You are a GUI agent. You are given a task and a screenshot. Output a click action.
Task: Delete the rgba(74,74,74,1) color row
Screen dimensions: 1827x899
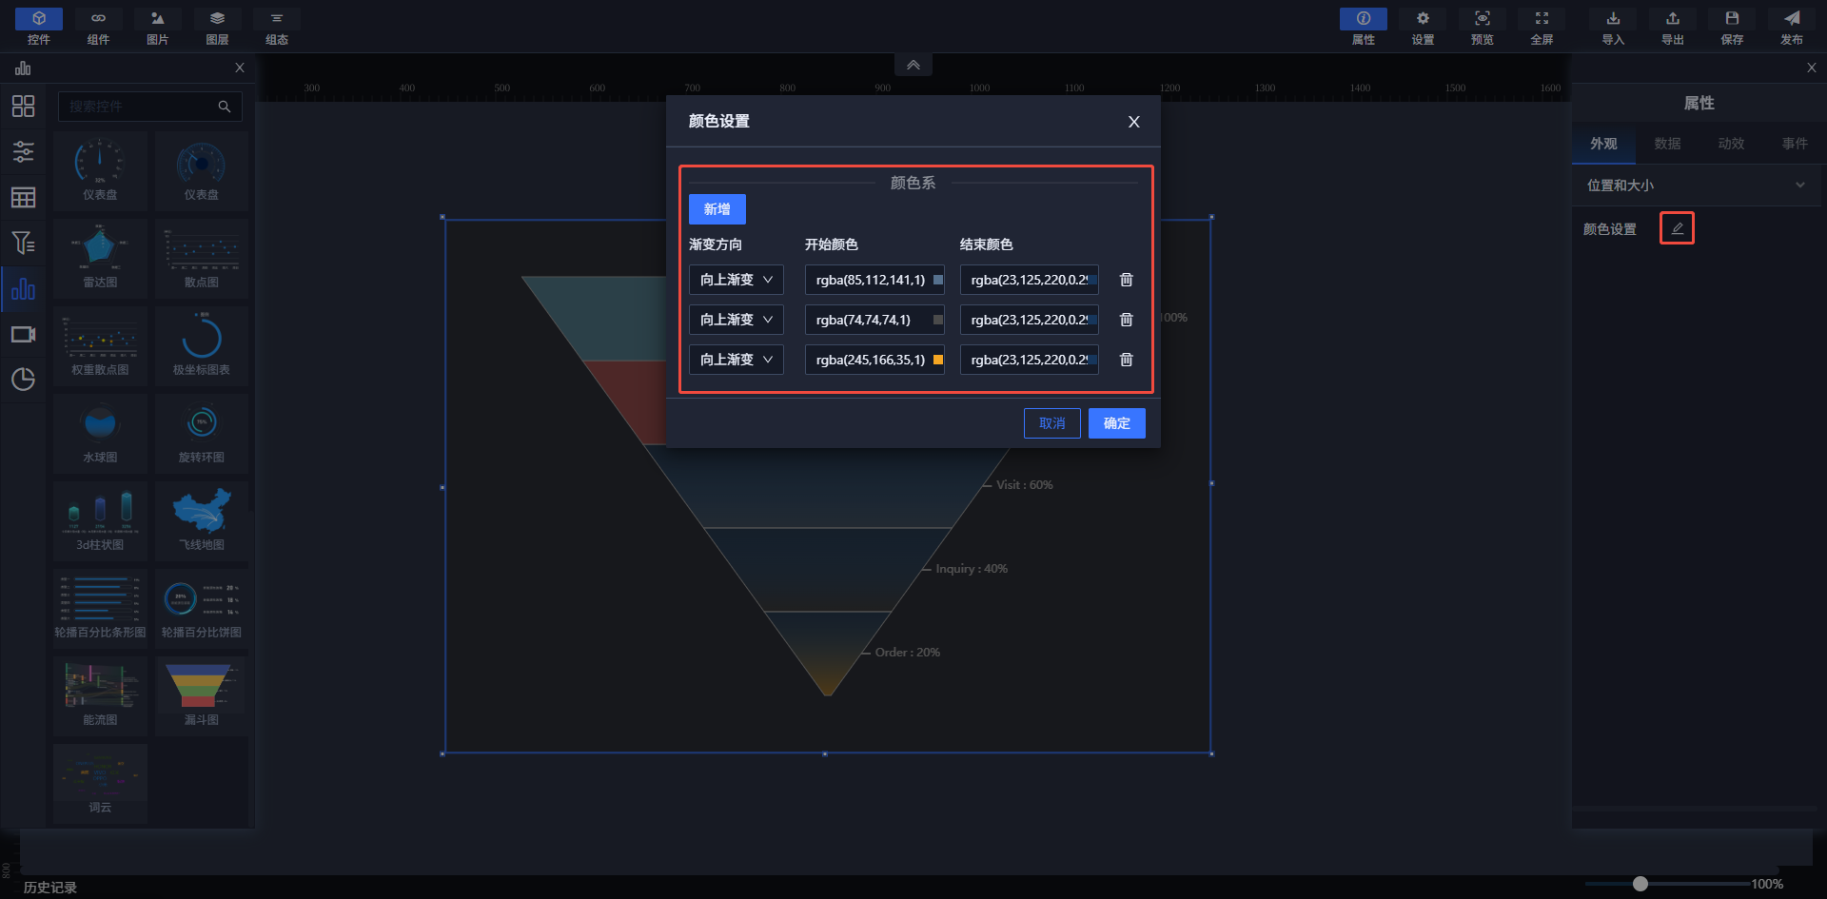pyautogui.click(x=1127, y=320)
